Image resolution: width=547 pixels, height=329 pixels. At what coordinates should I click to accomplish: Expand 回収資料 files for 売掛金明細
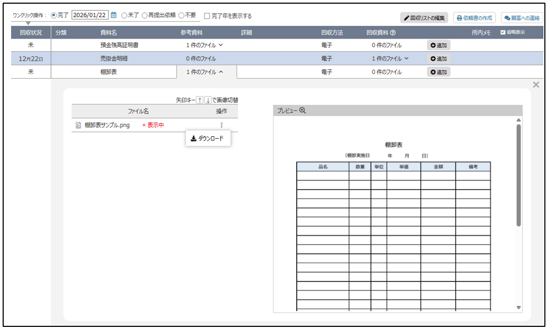[390, 59]
